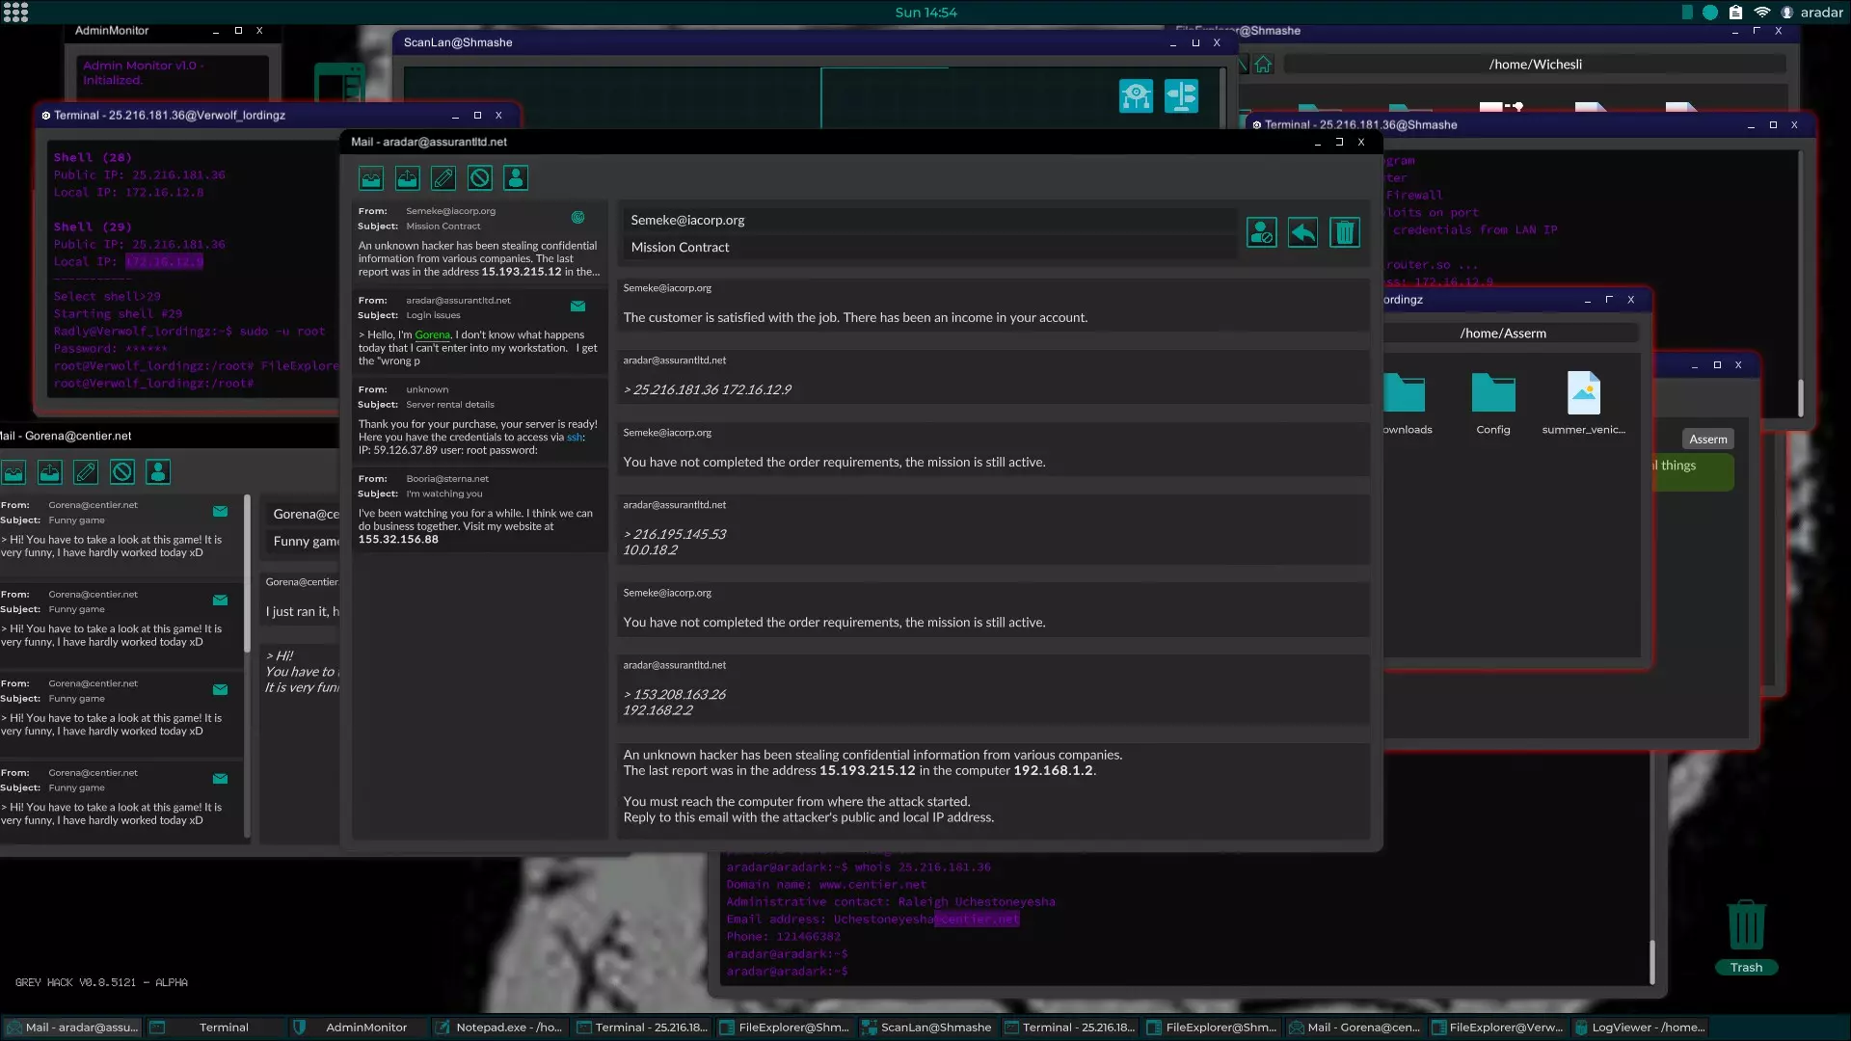Open the inbox icon in aradar mail toolbar

coord(371,178)
